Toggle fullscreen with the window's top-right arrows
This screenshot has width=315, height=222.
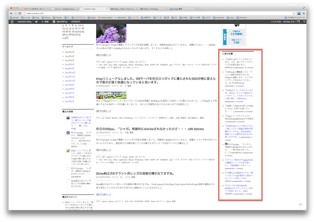304,8
